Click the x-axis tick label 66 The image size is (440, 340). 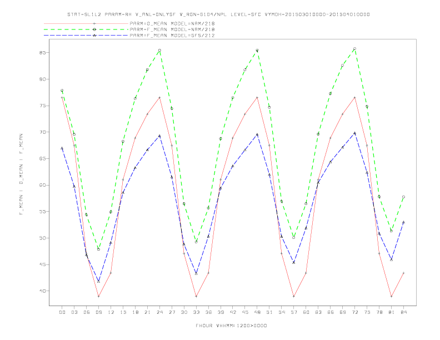tap(331, 312)
